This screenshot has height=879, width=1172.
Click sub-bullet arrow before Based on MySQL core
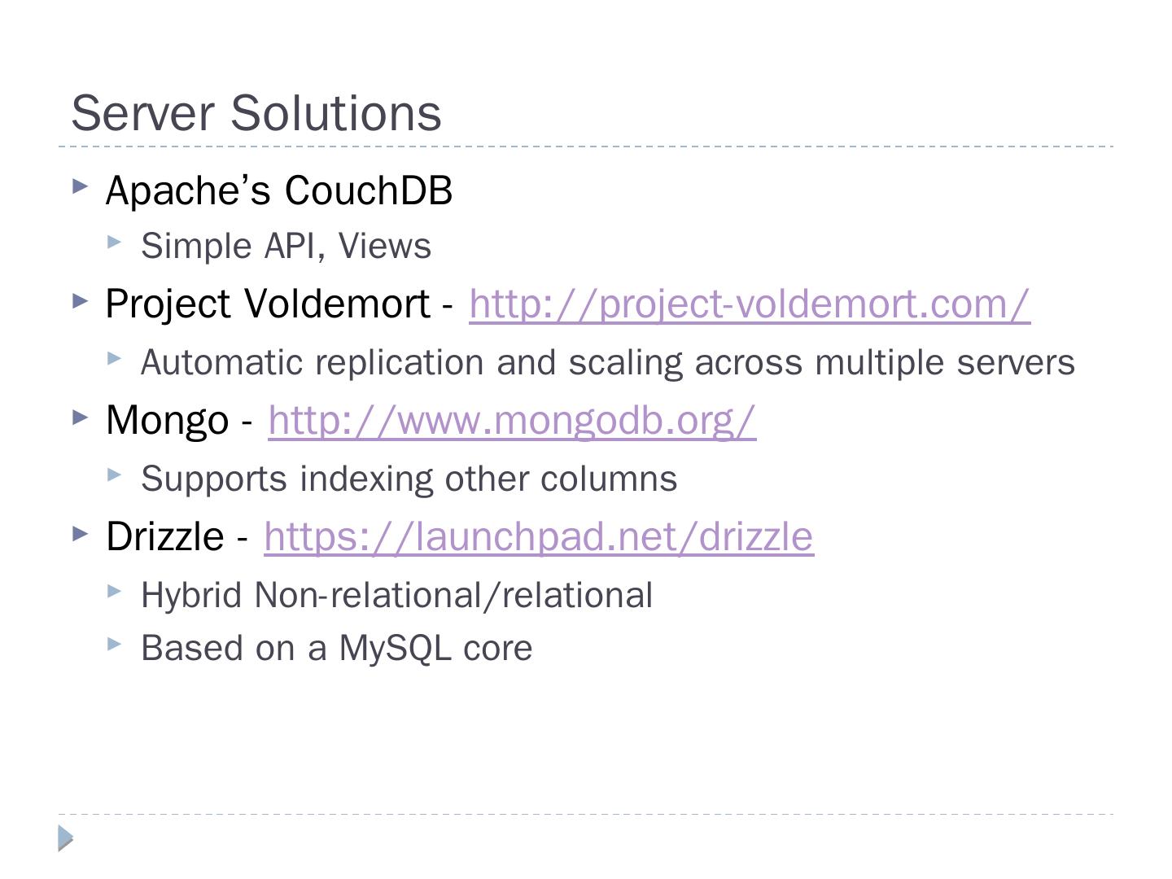click(x=114, y=644)
